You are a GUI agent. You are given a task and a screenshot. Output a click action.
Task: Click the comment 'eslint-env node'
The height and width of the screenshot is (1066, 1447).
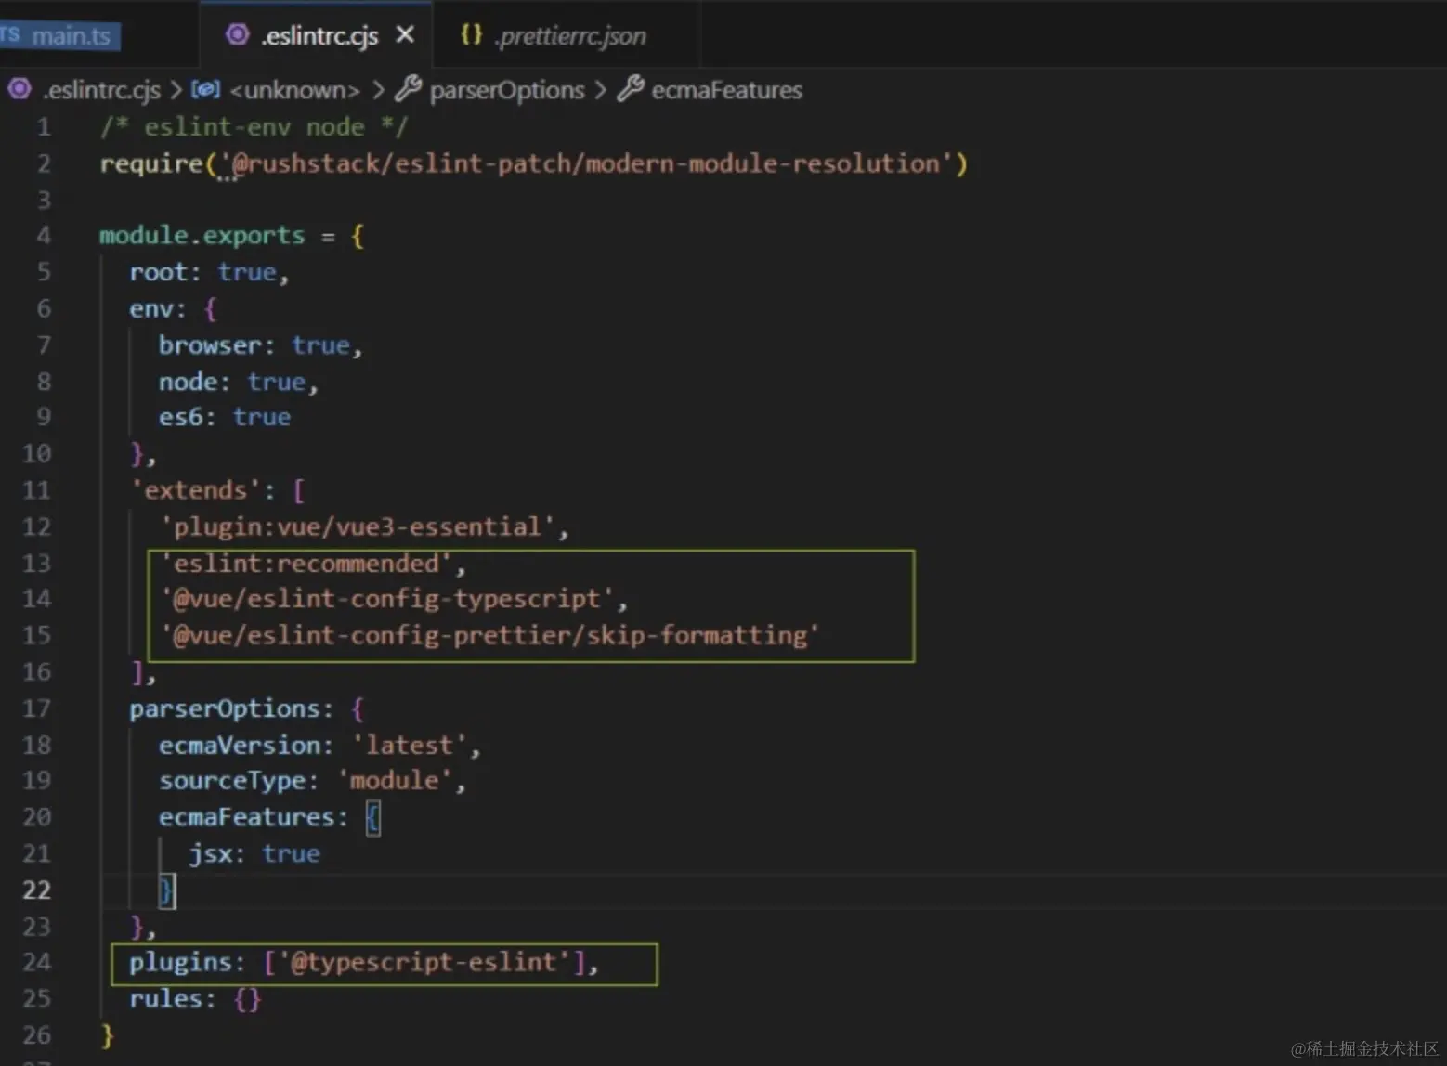click(254, 127)
